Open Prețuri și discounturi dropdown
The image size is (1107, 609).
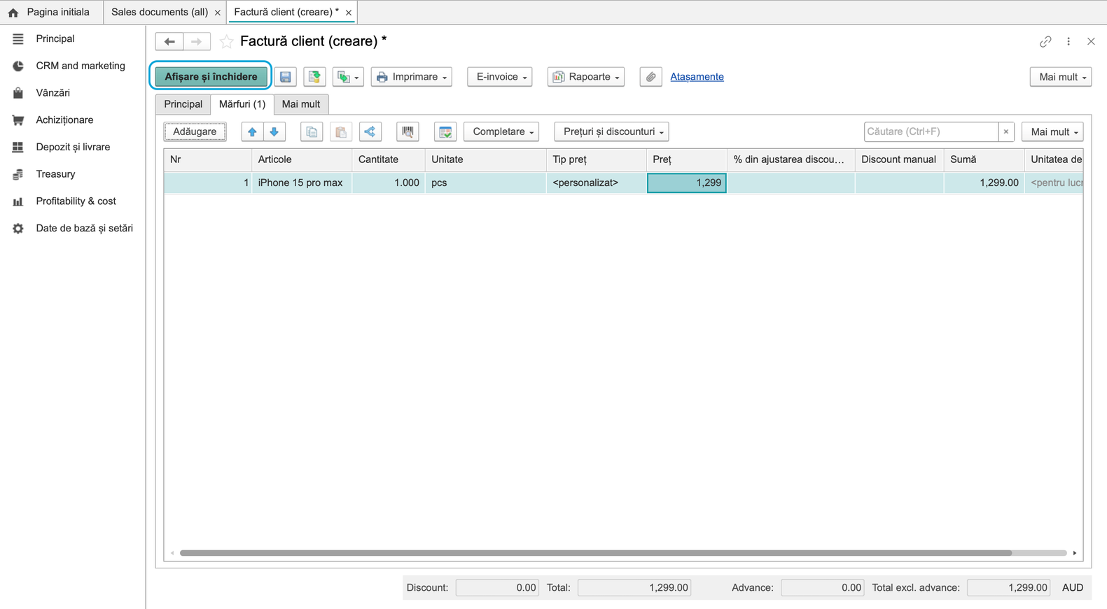point(612,131)
